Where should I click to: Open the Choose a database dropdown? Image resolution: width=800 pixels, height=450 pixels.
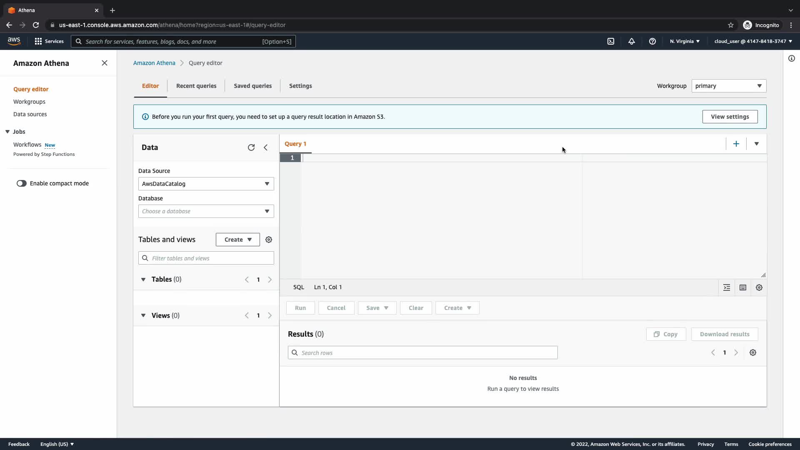click(x=206, y=211)
